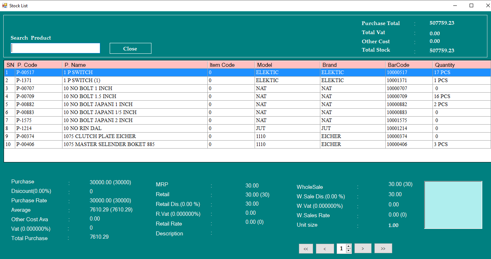Click the Description label
Image resolution: width=491 pixels, height=259 pixels.
[170, 234]
